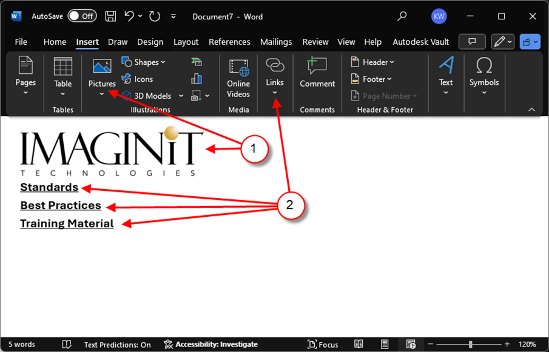Click the zoom slider handle
This screenshot has width=549, height=352.
(x=470, y=344)
